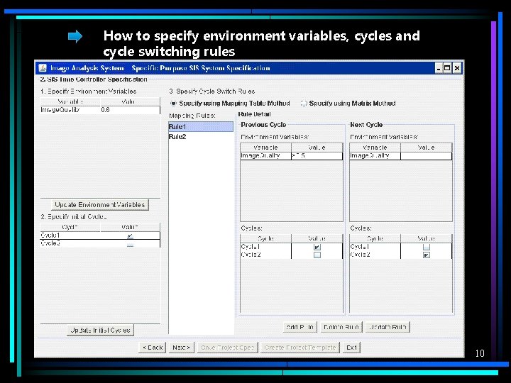The width and height of the screenshot is (511, 383).
Task: Click Create Project Template button
Action: pyautogui.click(x=300, y=348)
